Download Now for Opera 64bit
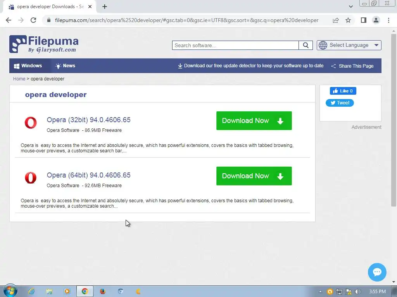The height and width of the screenshot is (297, 397). point(254,176)
